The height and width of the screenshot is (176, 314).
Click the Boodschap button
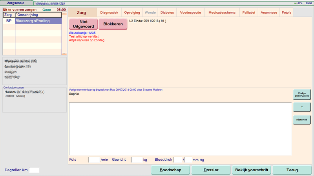(x=171, y=170)
